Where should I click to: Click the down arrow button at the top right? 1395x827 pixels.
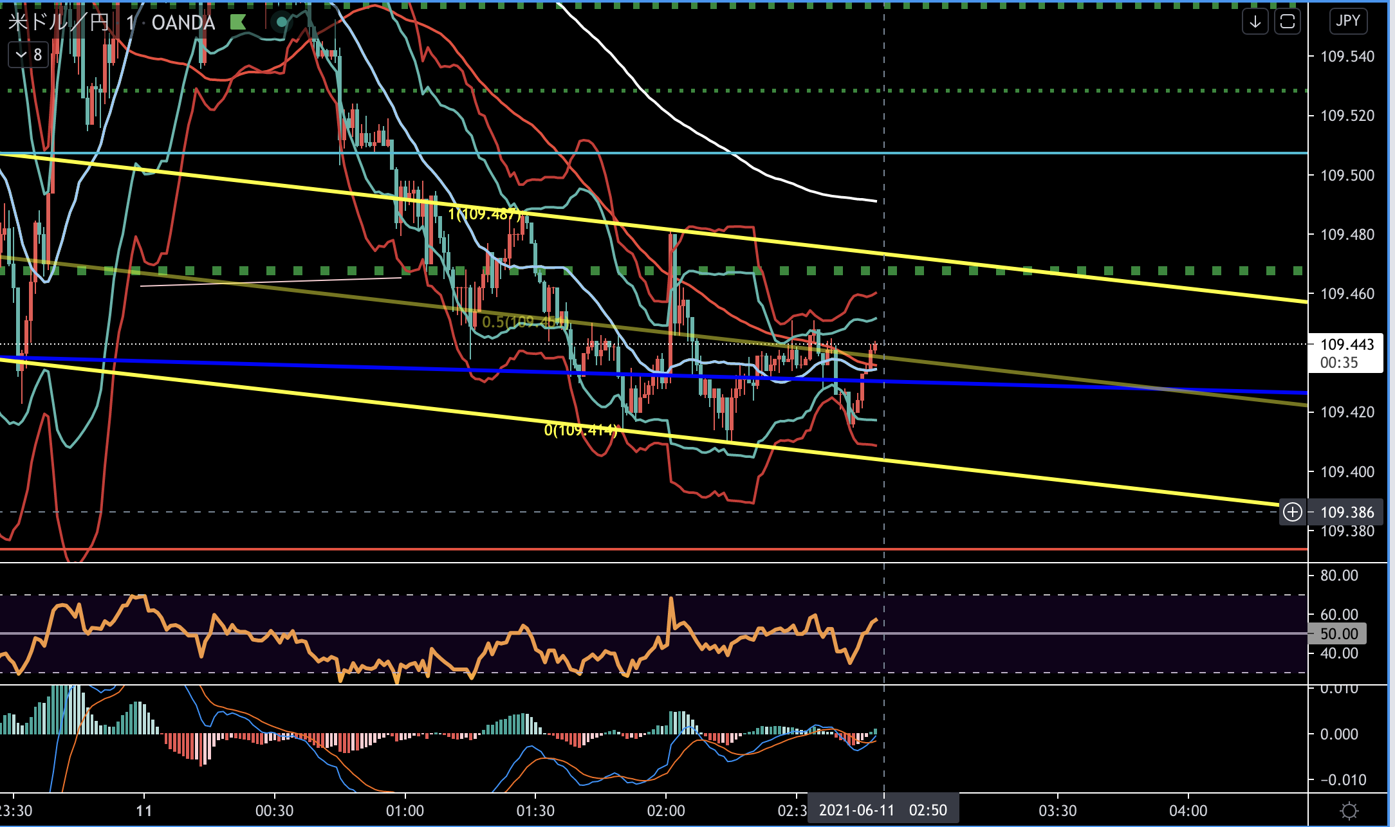tap(1255, 22)
